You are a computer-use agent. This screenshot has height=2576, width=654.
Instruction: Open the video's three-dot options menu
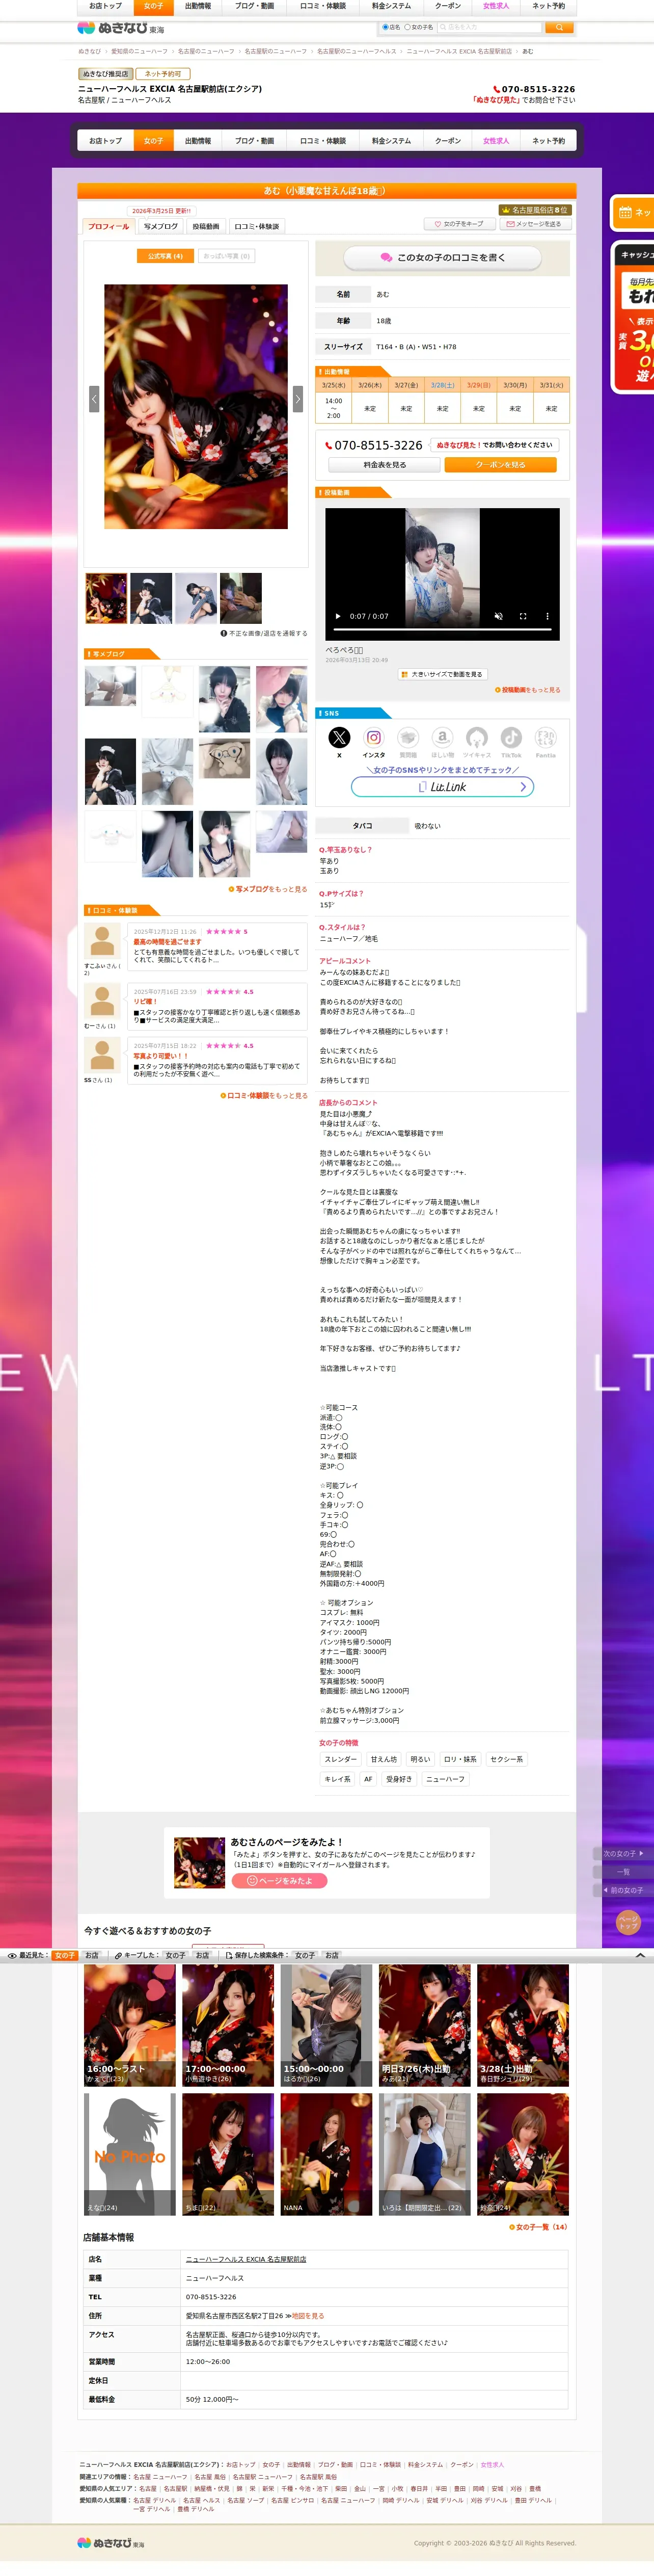(x=547, y=616)
